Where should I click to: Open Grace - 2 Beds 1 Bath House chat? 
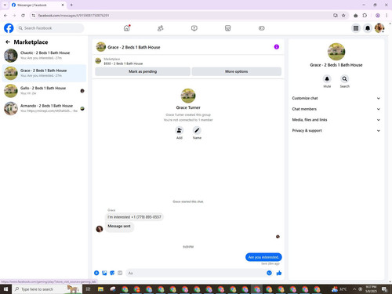coord(44,73)
